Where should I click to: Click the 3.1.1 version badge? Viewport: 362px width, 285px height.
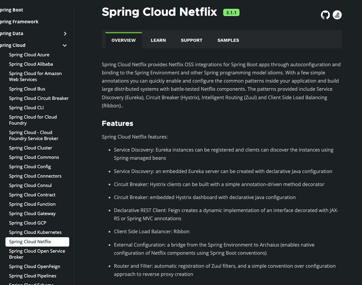[231, 12]
